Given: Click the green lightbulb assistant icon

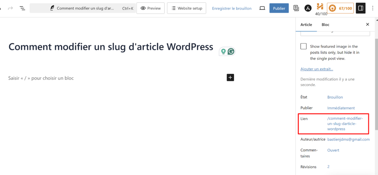Looking at the screenshot, I should click(x=223, y=52).
